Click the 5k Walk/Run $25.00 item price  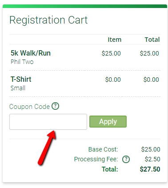click(111, 53)
